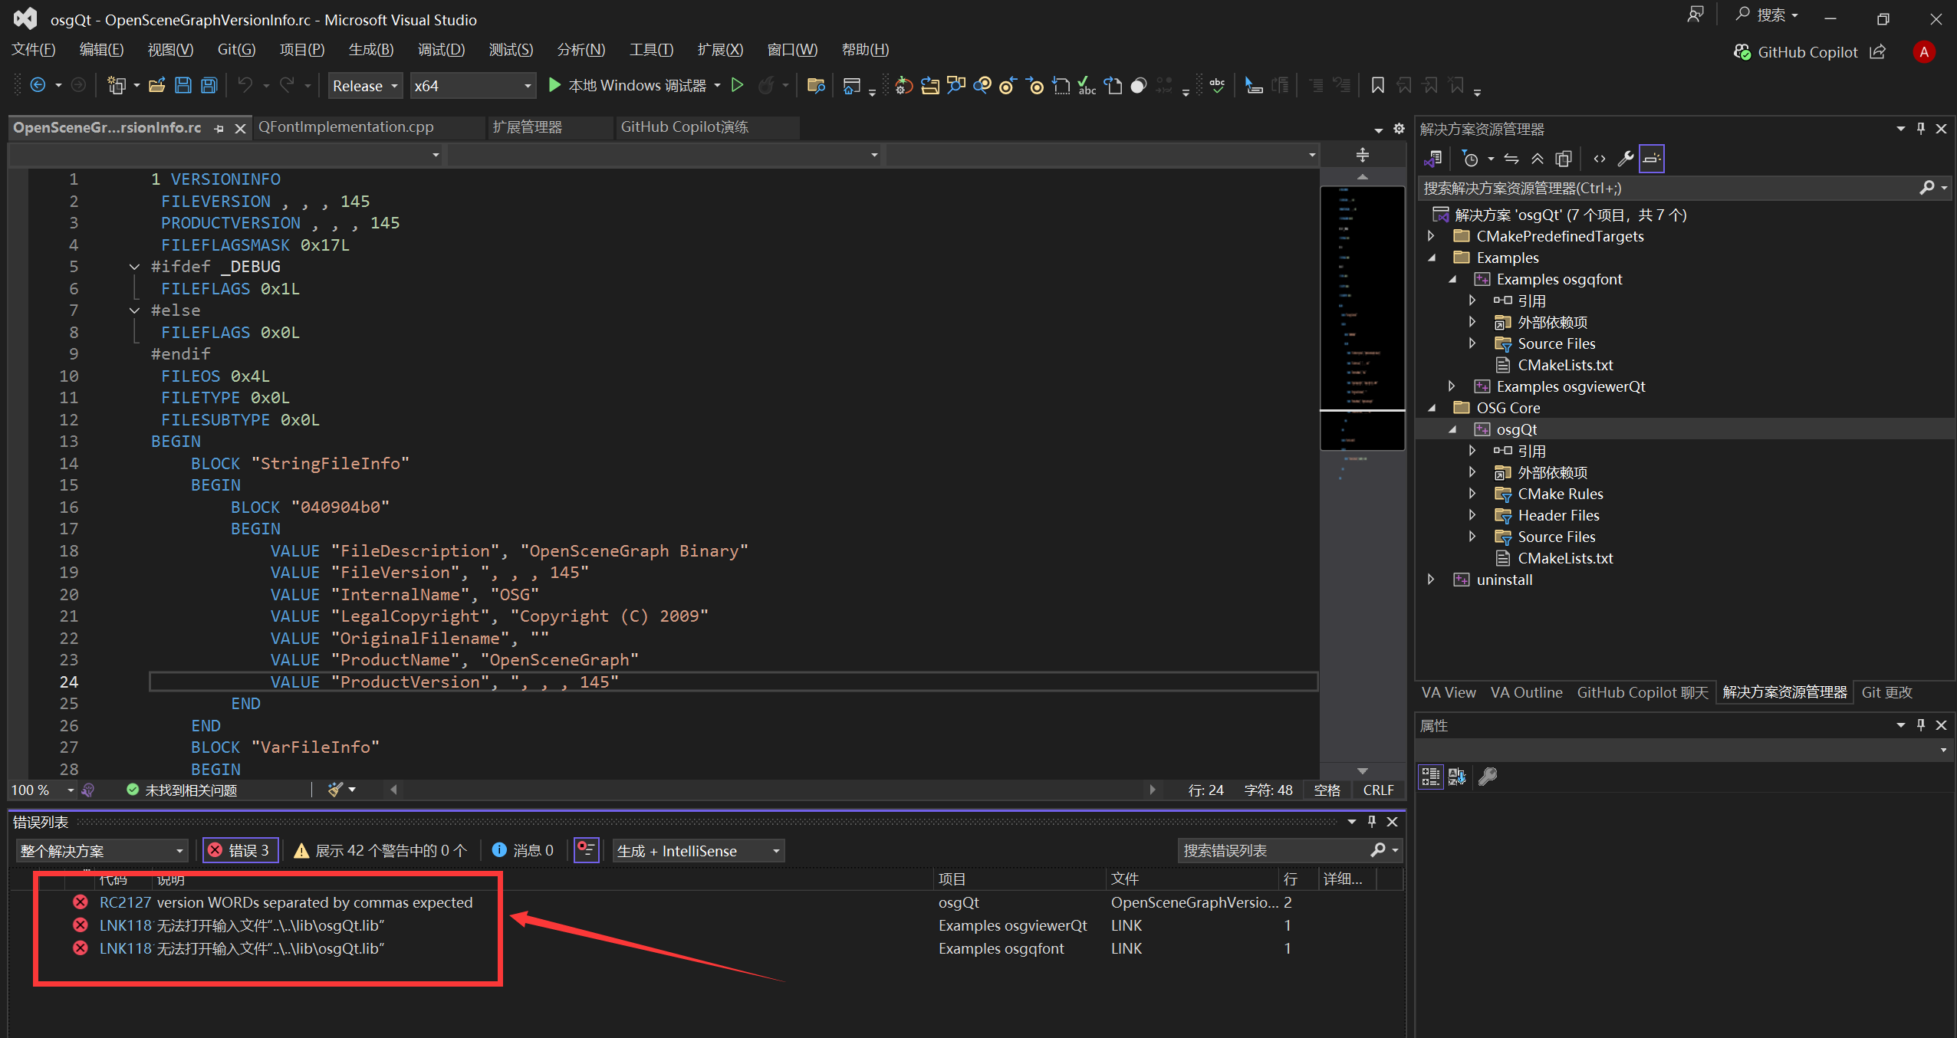The height and width of the screenshot is (1038, 1957).
Task: Click the 100 % zoom level dropdown
Action: 43,790
